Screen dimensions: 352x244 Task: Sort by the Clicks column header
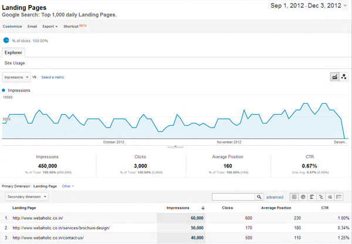click(228, 208)
